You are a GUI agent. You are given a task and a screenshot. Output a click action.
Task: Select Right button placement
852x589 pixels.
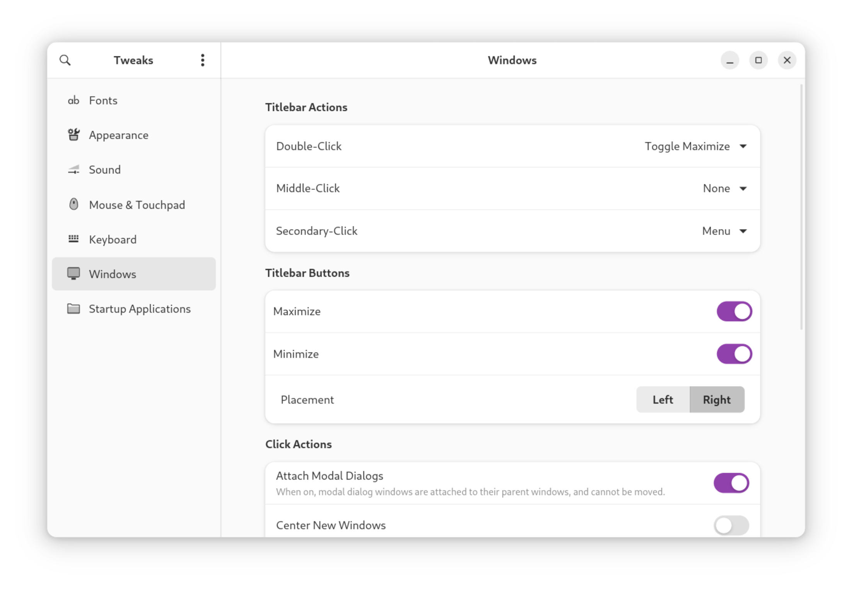716,399
